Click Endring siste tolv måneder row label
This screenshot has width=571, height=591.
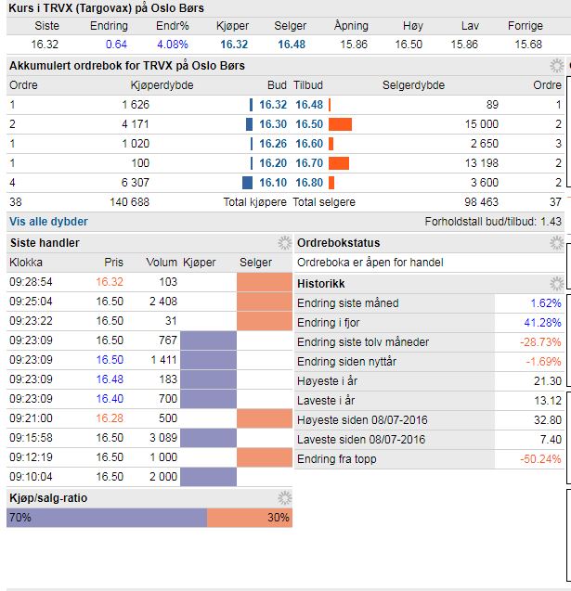[363, 342]
